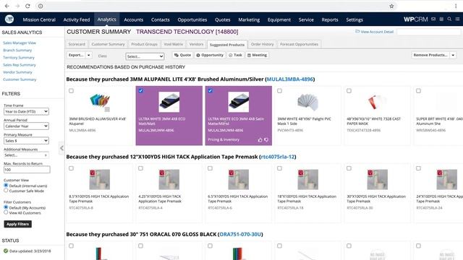This screenshot has height=260, width=463.
Task: Create a Task from toolbar
Action: (235, 55)
